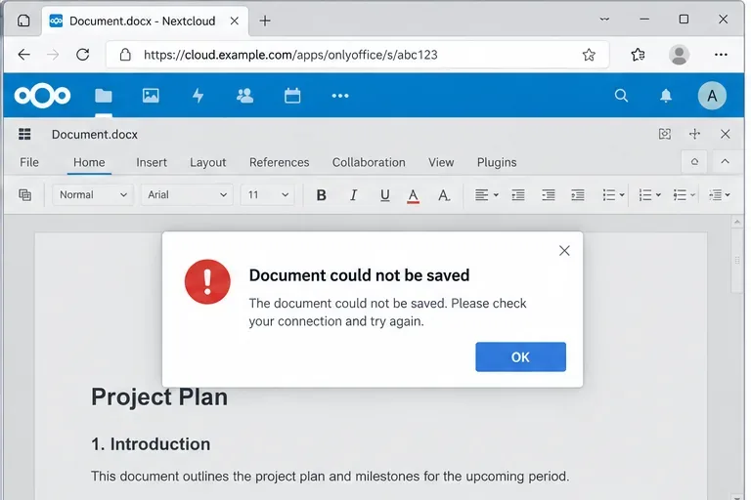751x500 pixels.
Task: Click the move cross icon in document header
Action: (694, 134)
